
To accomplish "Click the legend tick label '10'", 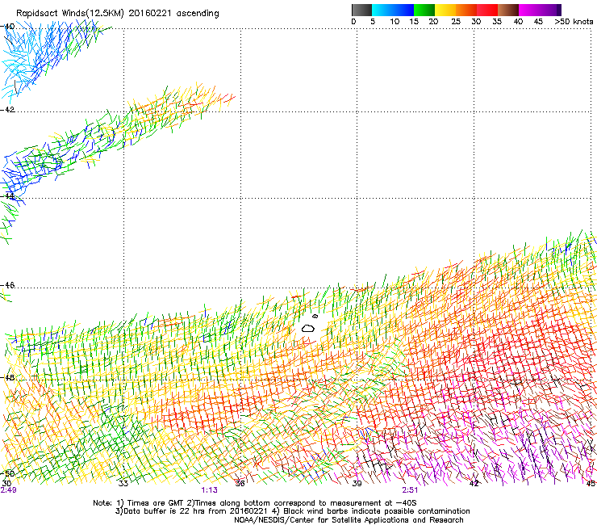I will click(x=395, y=22).
